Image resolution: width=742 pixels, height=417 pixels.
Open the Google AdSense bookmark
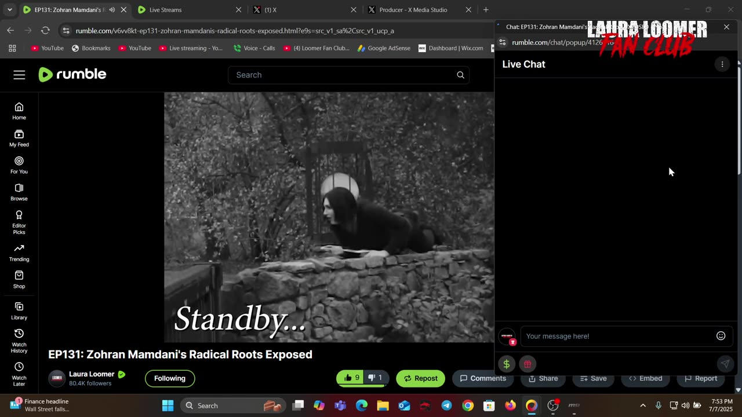click(x=384, y=48)
